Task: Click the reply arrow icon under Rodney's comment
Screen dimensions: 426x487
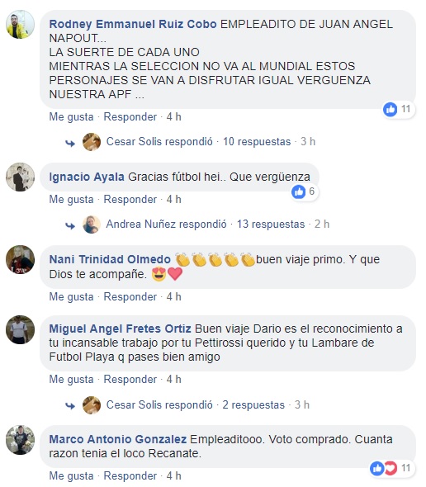Action: pos(70,143)
